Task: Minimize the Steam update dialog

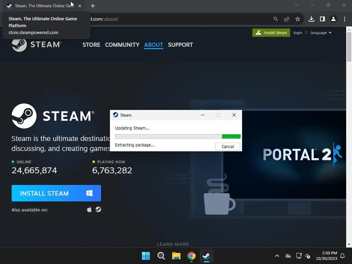Action: pos(203,115)
